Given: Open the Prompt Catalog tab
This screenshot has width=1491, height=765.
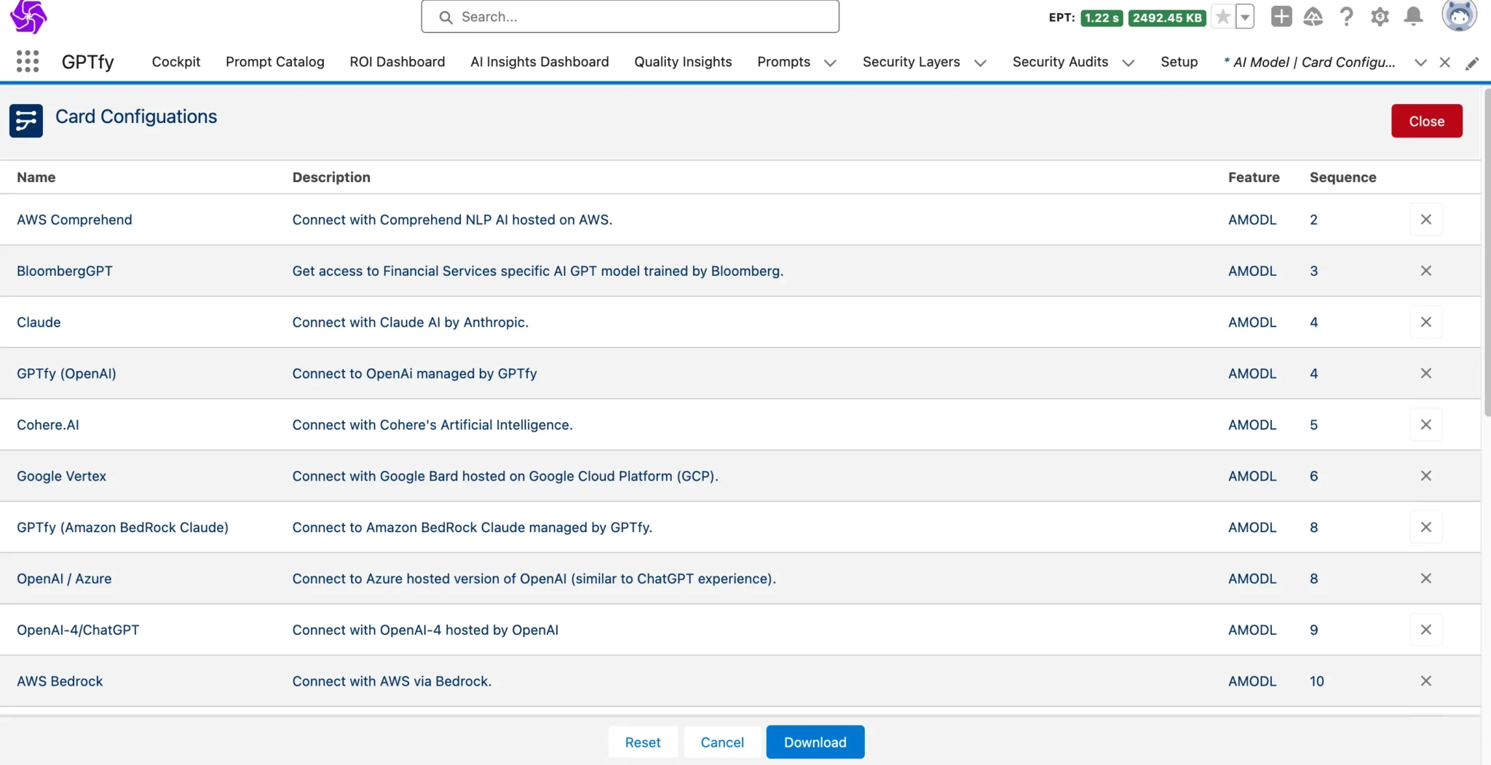Looking at the screenshot, I should coord(275,62).
